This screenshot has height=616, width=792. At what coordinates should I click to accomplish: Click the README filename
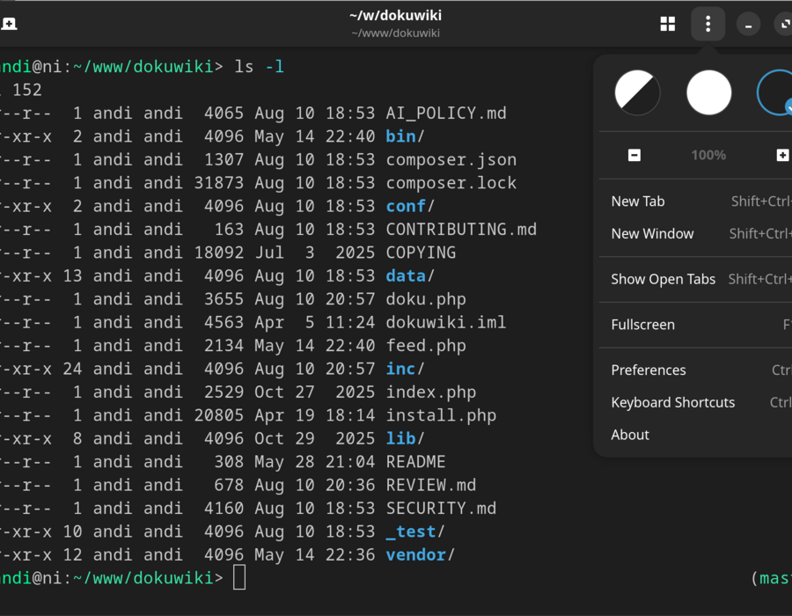coord(415,461)
